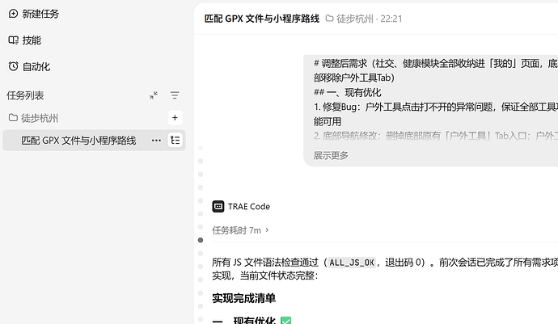Click the task outline tree icon

point(175,140)
